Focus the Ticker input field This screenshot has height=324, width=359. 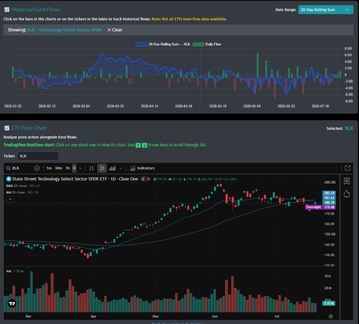pyautogui.click(x=38, y=156)
